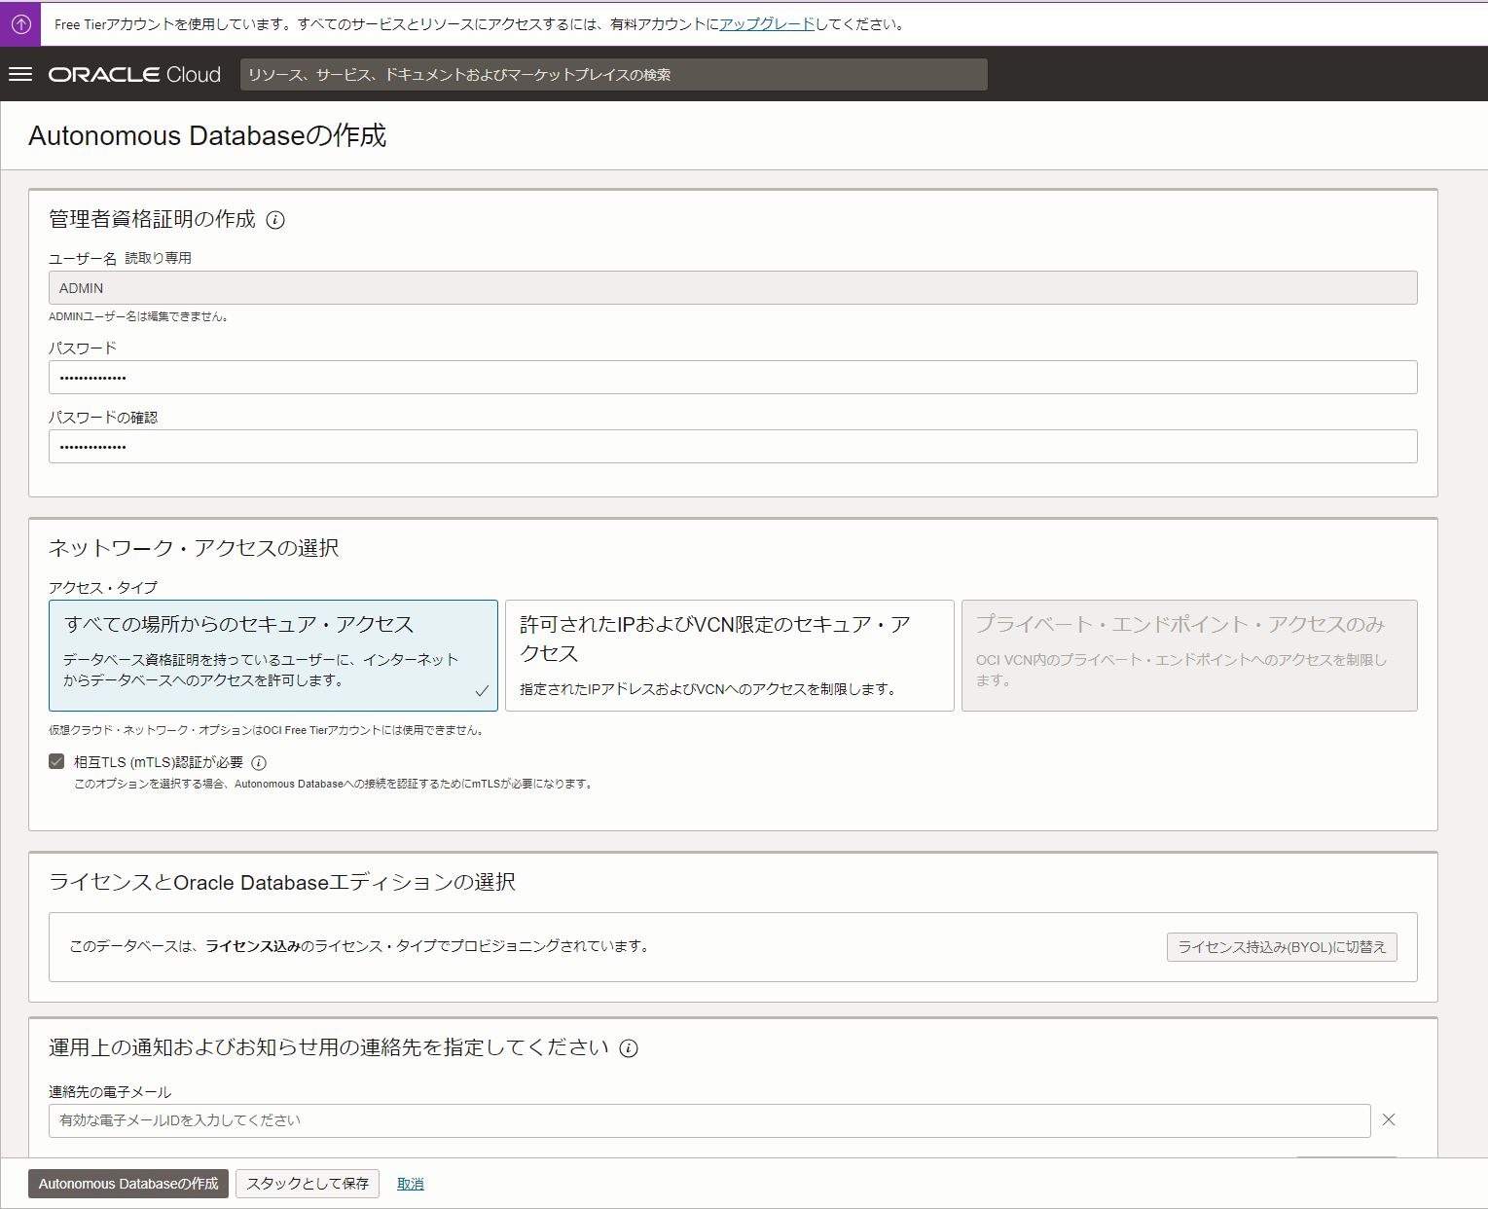
Task: Focus the top search bar
Action: 614,75
